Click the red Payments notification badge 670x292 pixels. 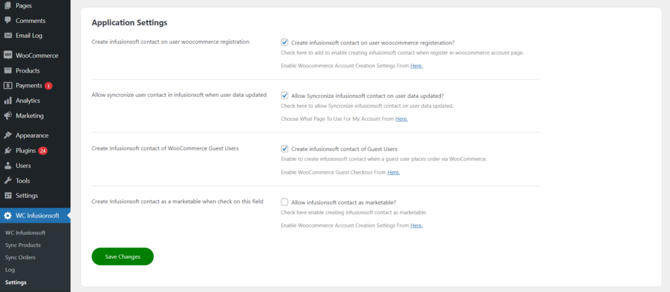coord(48,86)
